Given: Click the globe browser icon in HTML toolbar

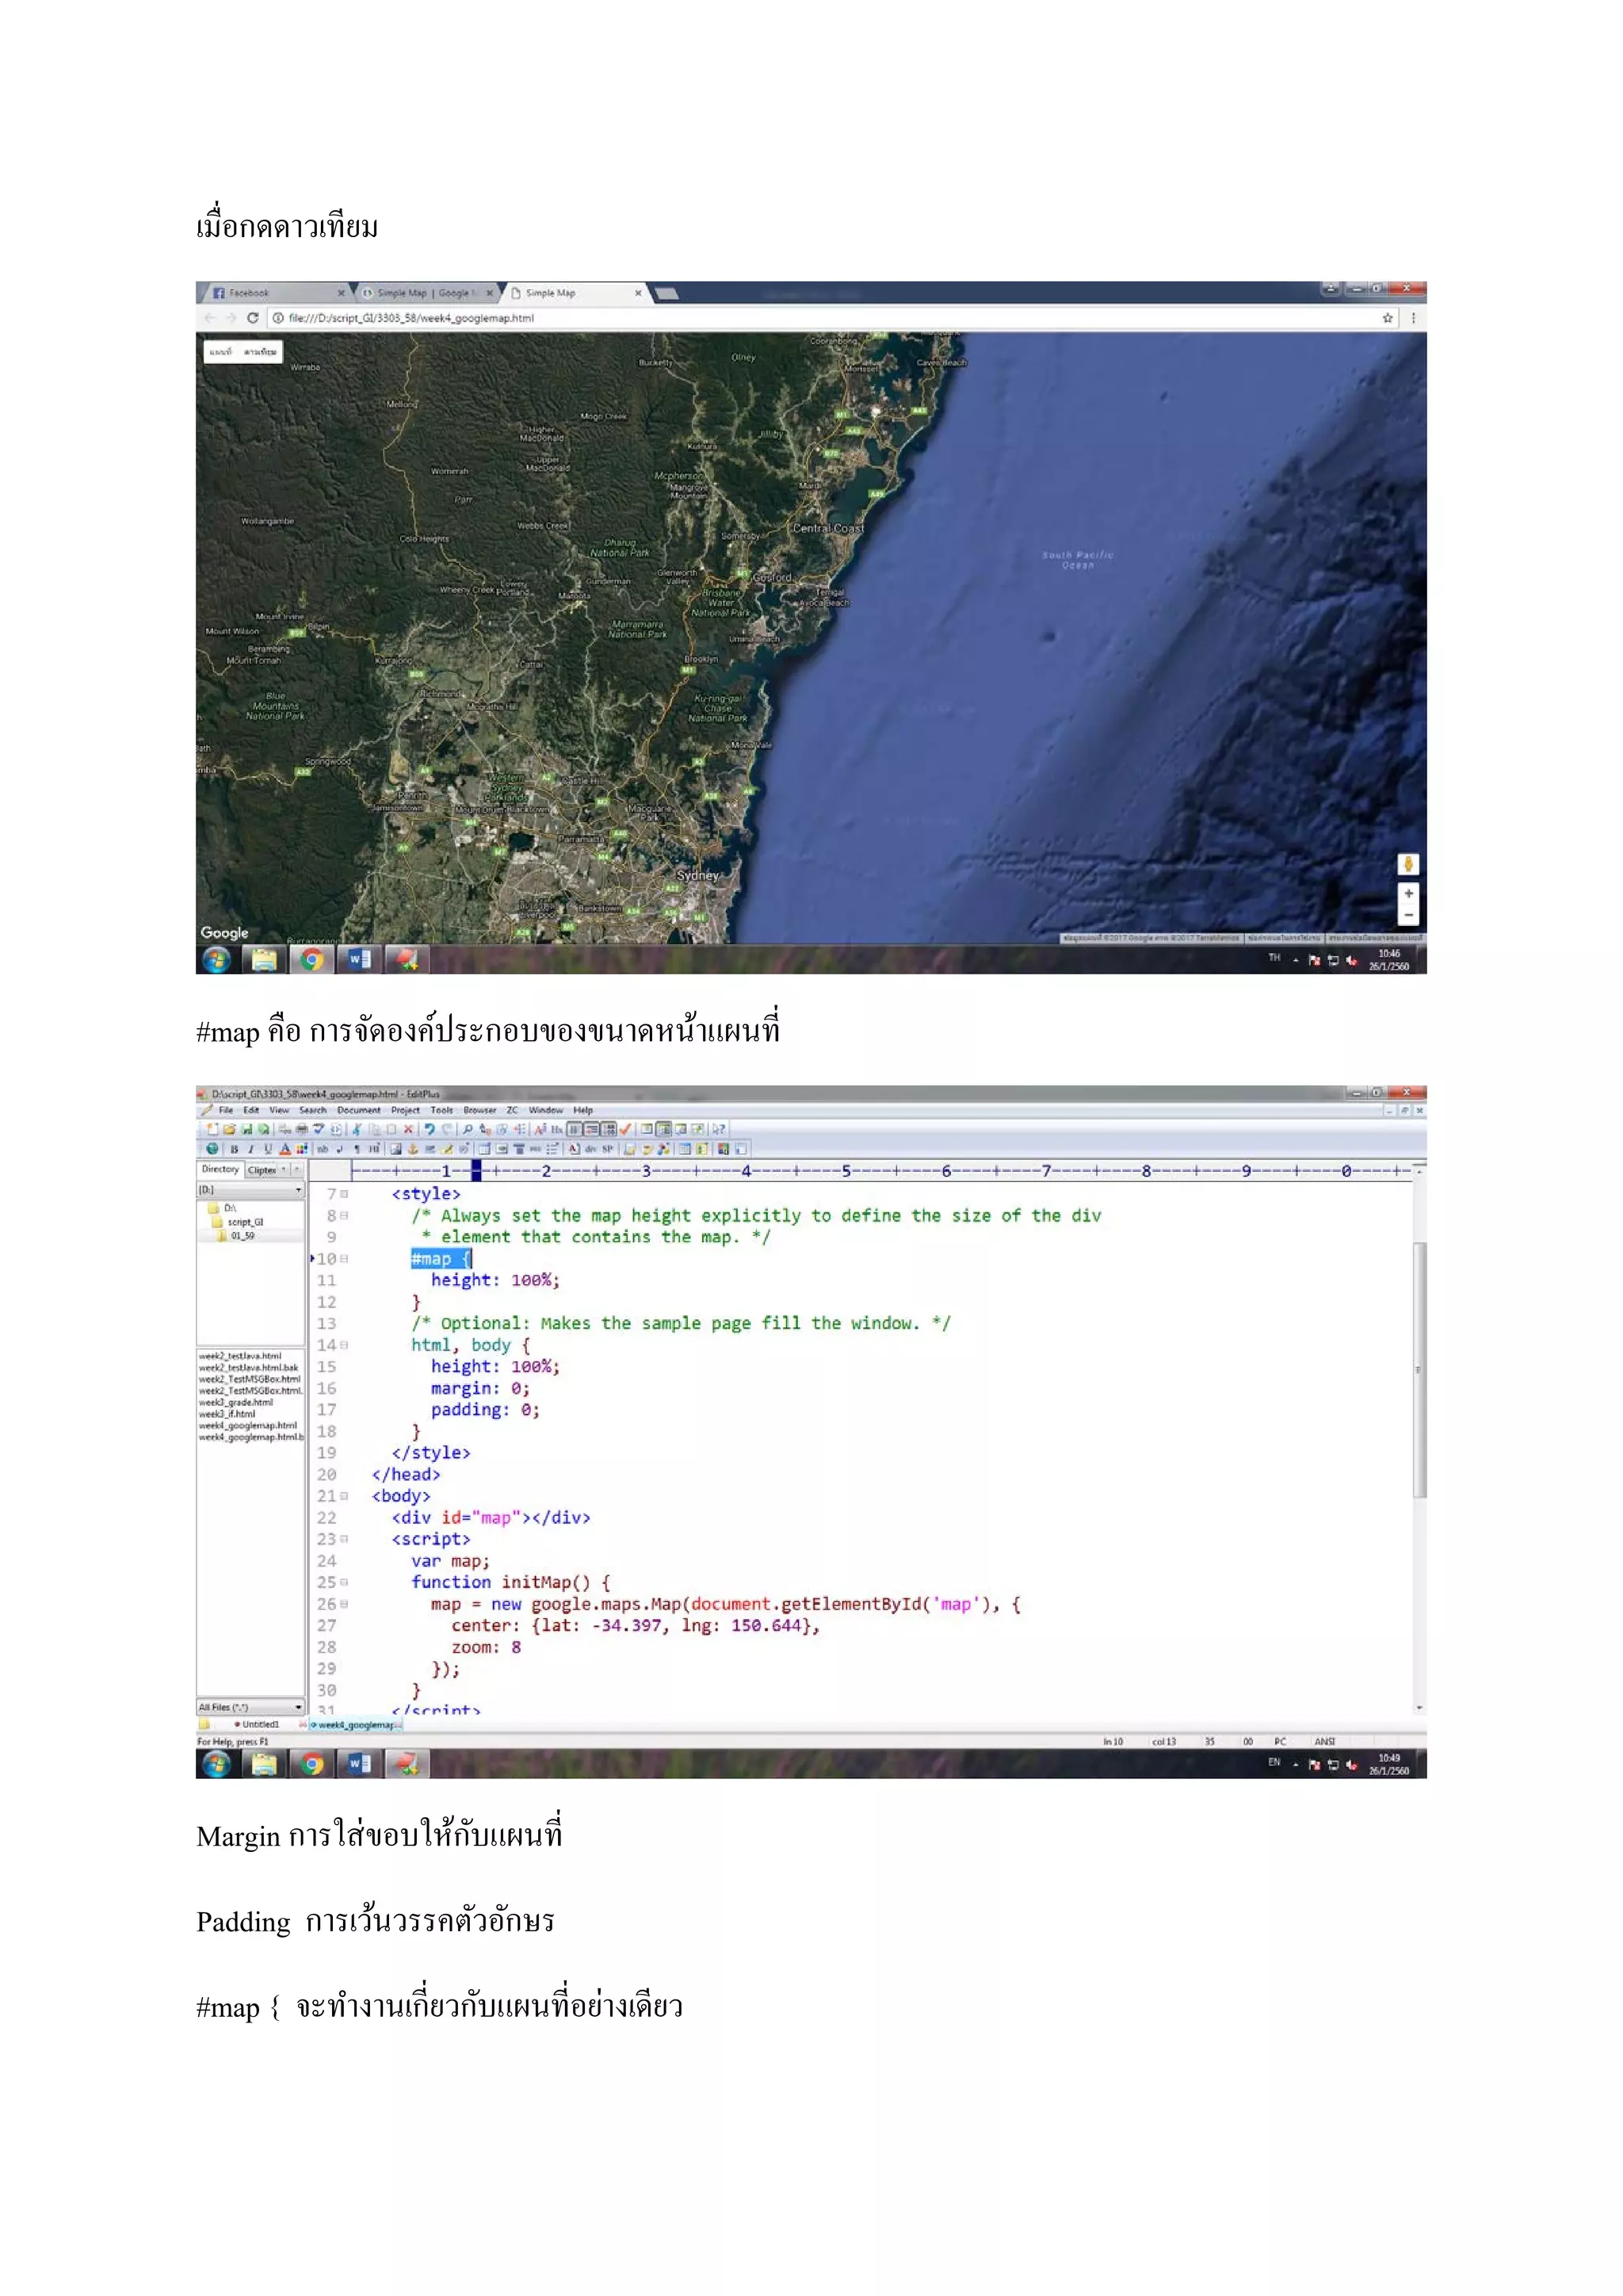Looking at the screenshot, I should coord(212,1149).
